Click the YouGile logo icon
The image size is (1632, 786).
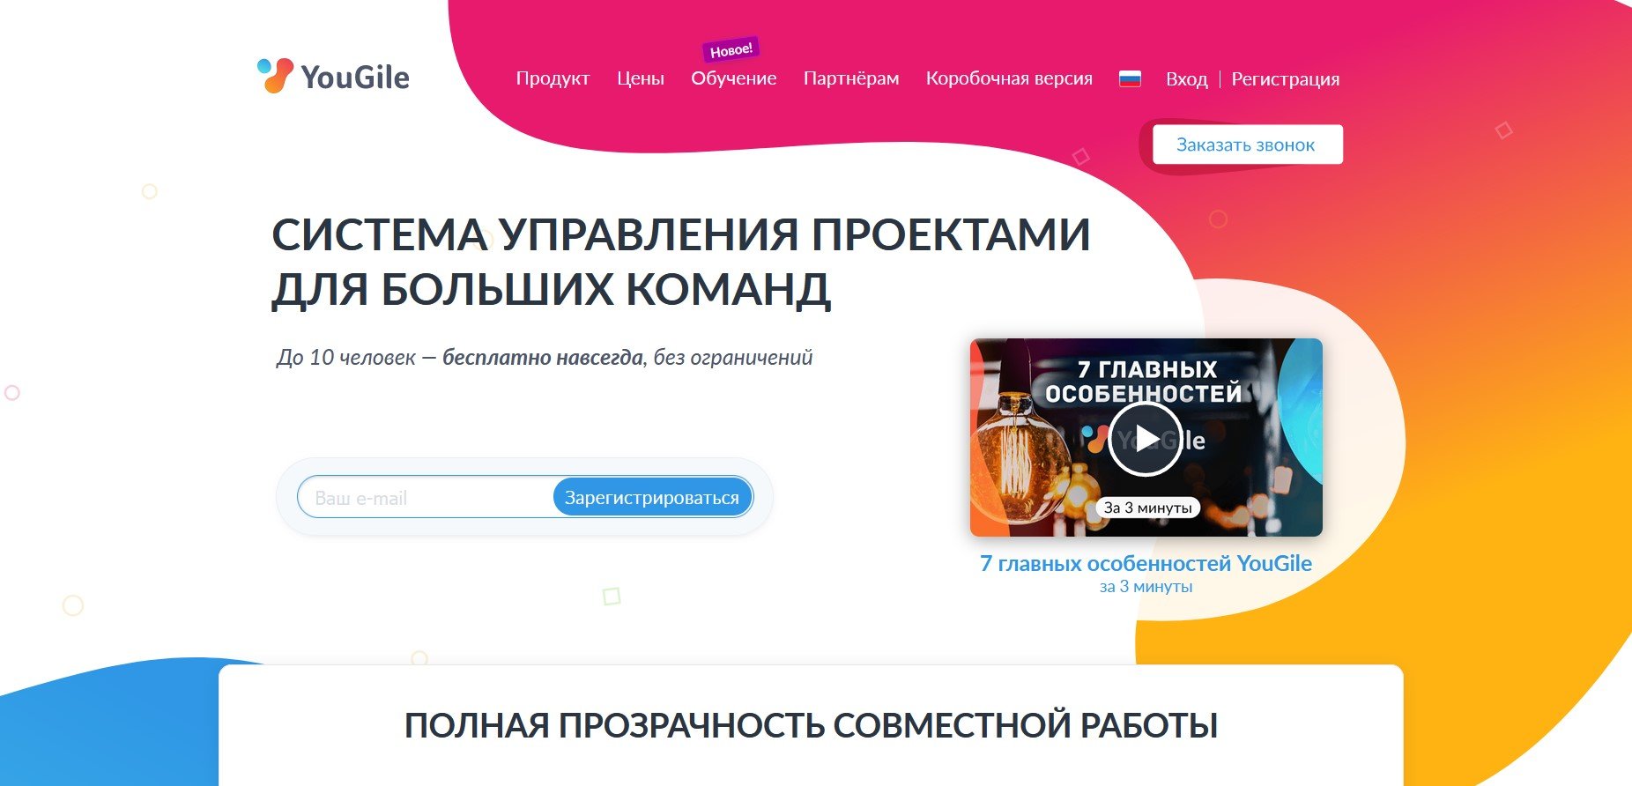point(275,76)
